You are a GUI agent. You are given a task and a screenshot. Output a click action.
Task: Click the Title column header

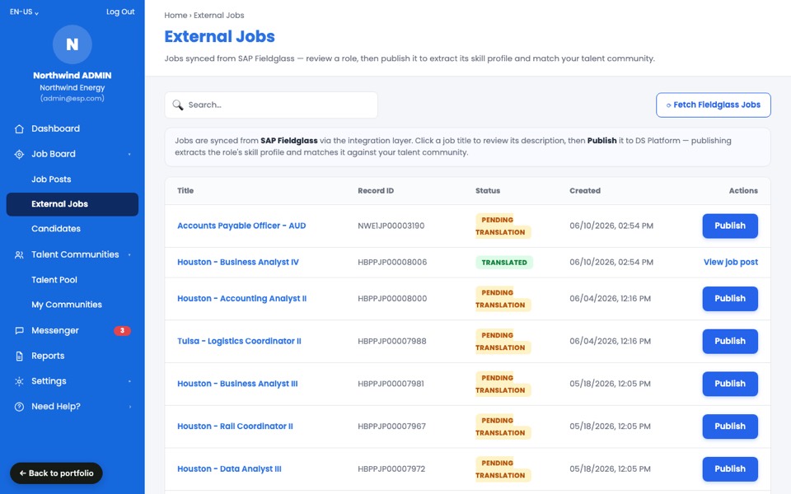point(185,190)
